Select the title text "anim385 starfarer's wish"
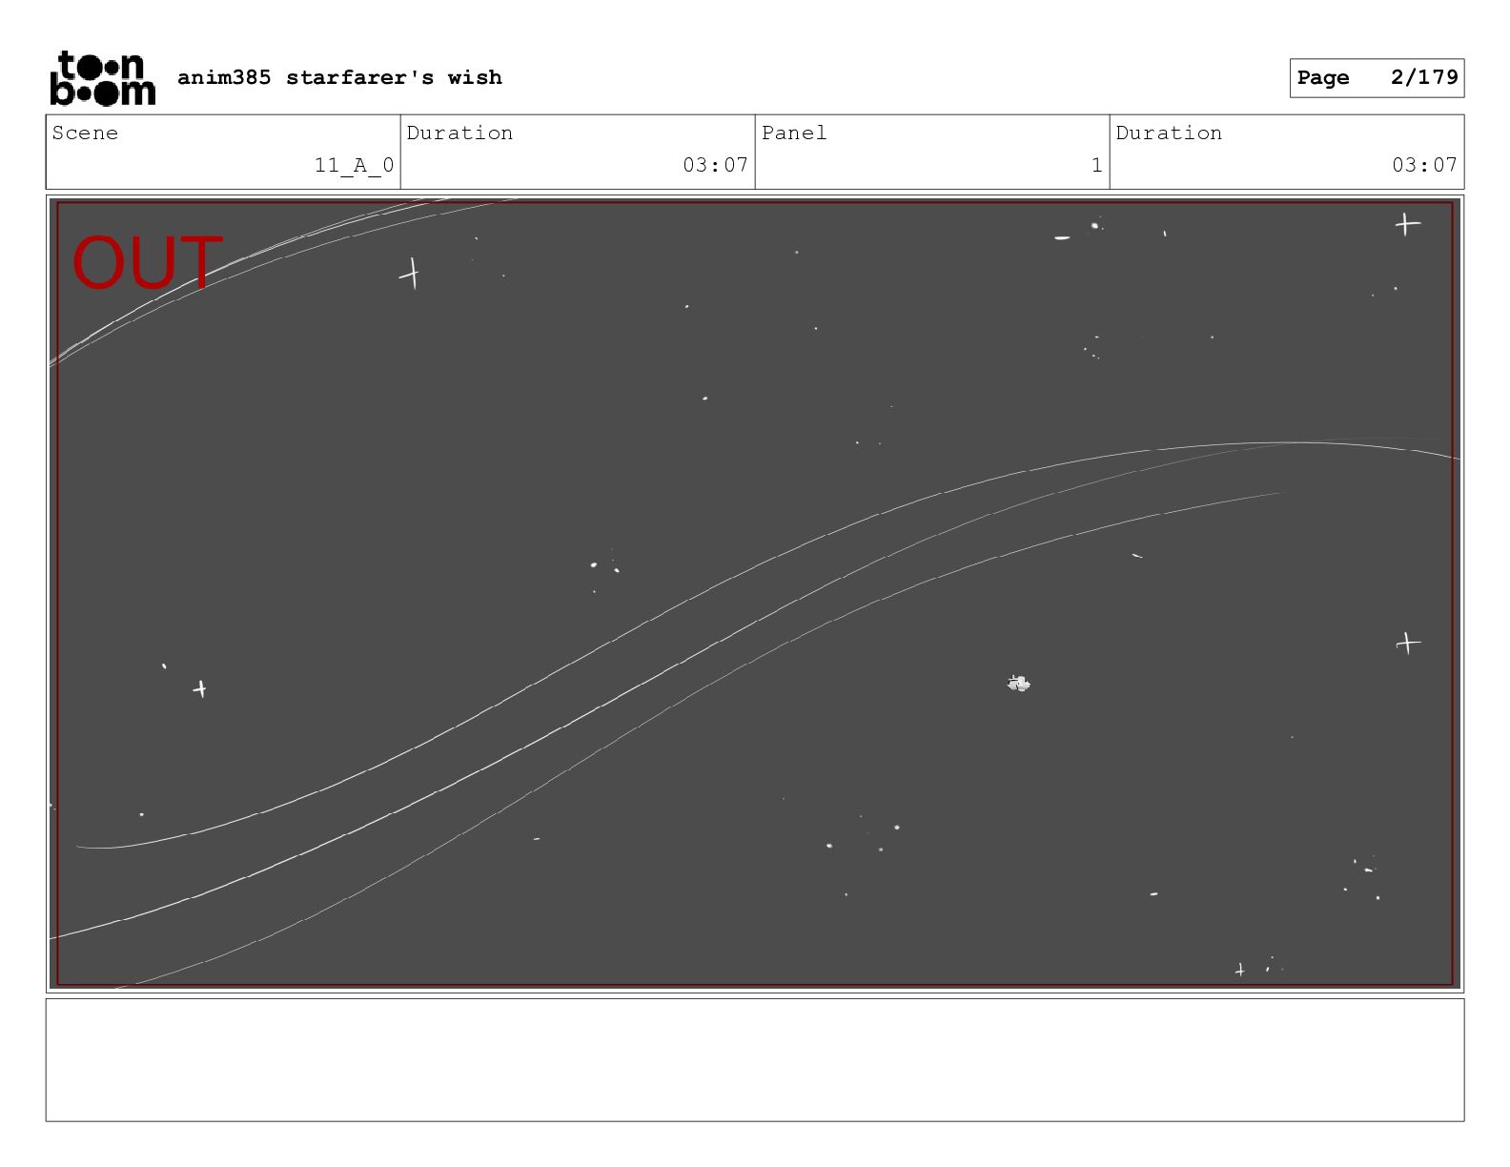This screenshot has width=1510, height=1167. click(x=339, y=77)
